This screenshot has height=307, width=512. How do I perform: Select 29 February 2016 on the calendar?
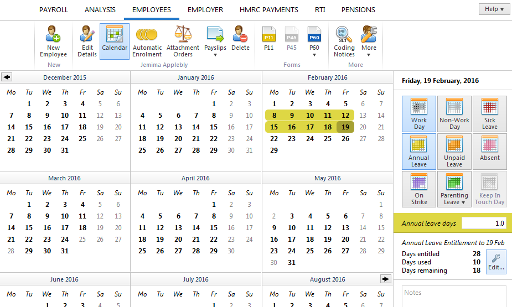click(x=275, y=150)
